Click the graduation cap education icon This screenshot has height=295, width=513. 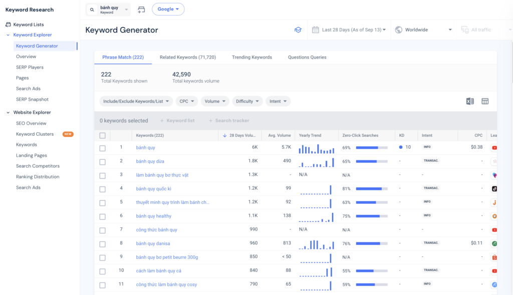tap(298, 30)
